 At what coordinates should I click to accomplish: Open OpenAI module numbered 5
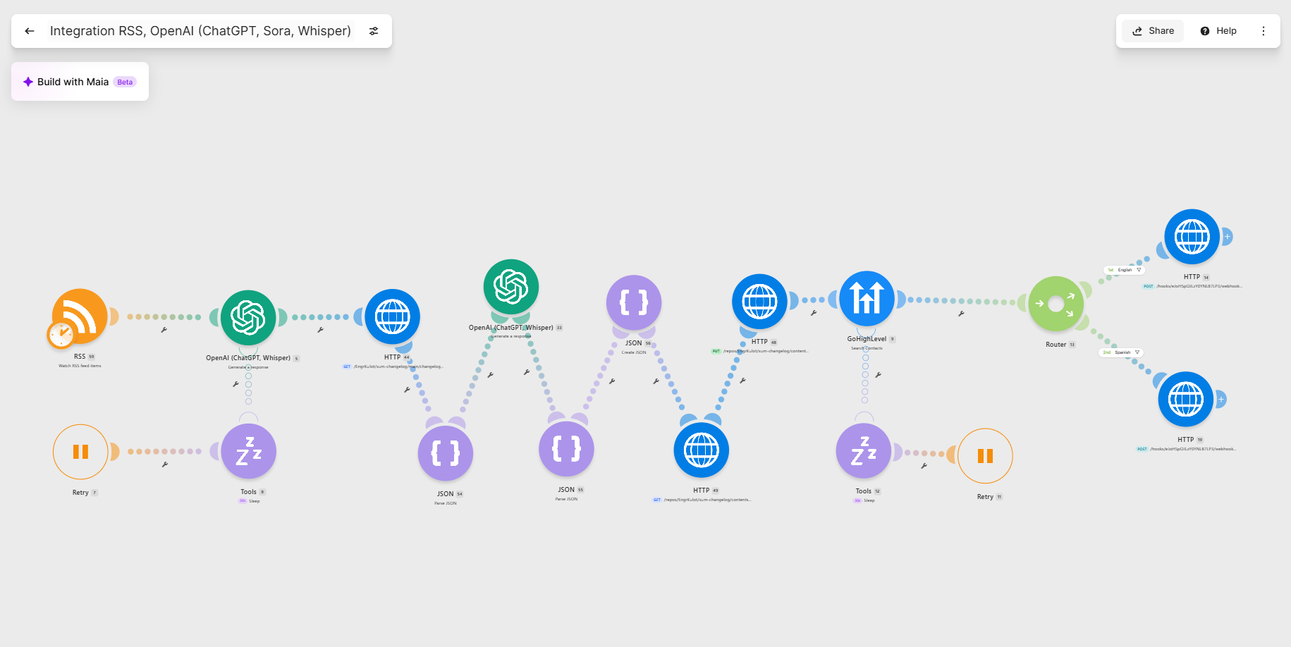click(x=248, y=317)
